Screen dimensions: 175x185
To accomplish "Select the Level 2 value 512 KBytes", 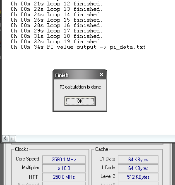I will (138, 177).
